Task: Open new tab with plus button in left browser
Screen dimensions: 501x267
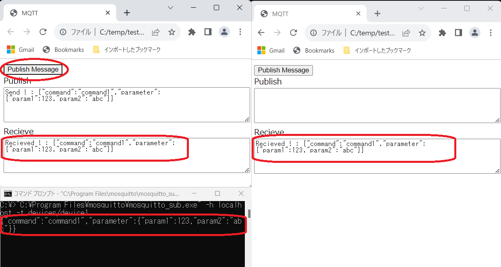Action: [x=127, y=13]
